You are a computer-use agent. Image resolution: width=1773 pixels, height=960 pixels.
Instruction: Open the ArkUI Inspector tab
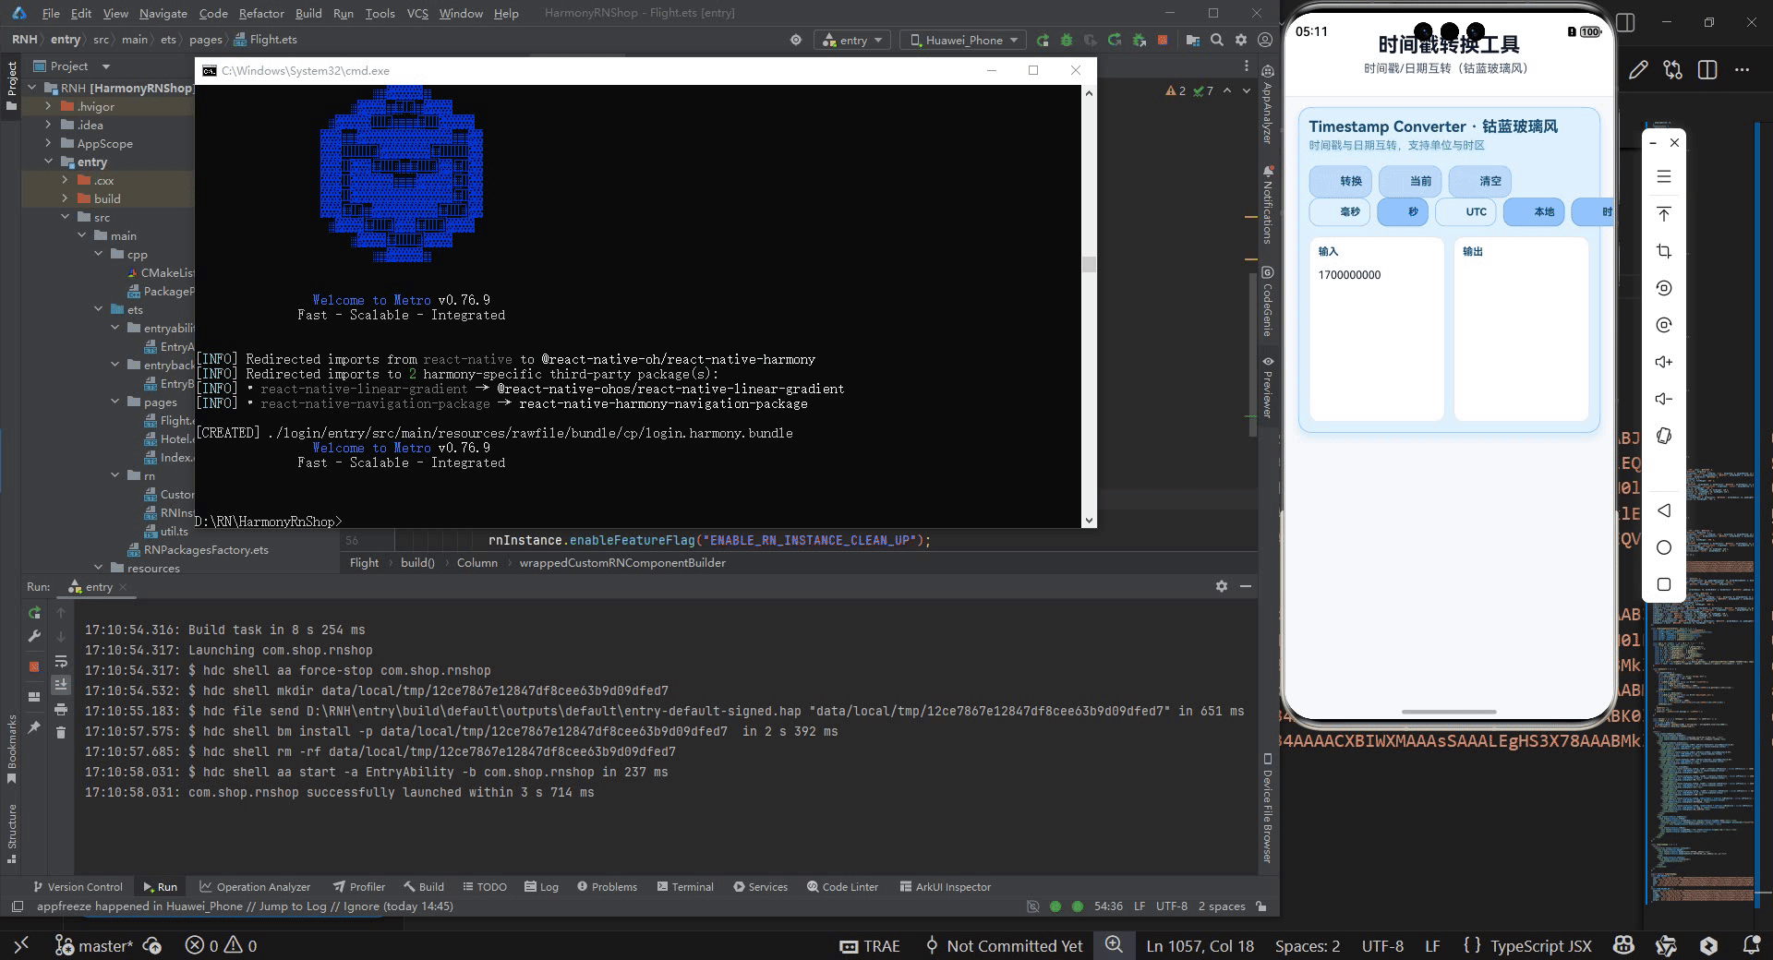tap(946, 886)
